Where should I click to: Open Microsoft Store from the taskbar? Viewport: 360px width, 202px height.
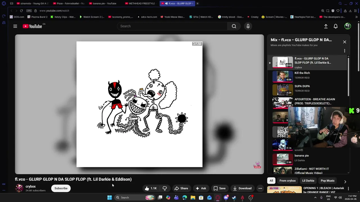point(201,198)
